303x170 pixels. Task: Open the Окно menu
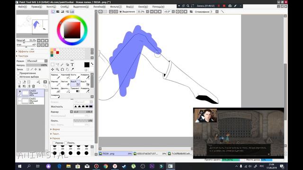point(143,7)
